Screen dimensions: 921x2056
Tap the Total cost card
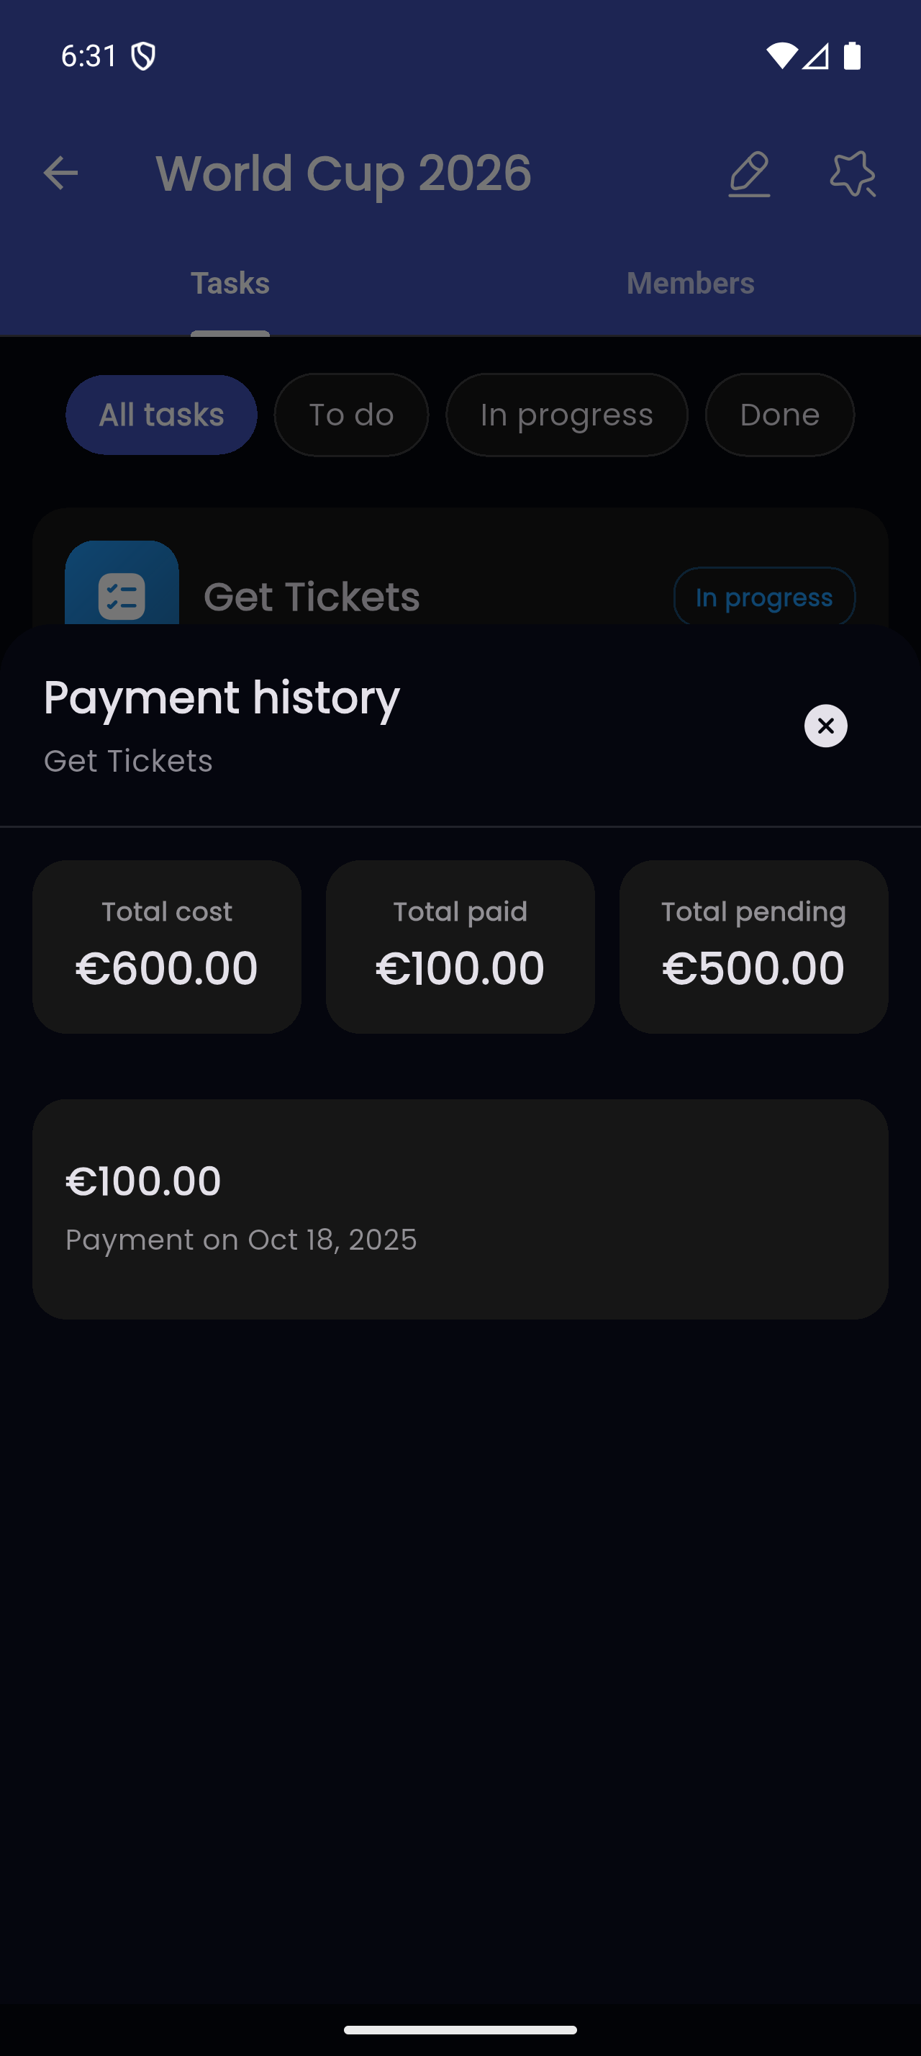click(167, 947)
